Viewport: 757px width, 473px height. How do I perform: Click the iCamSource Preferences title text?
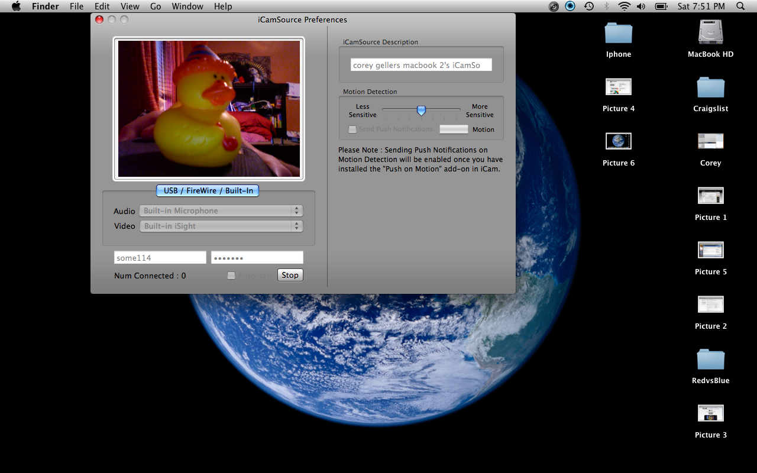[302, 20]
